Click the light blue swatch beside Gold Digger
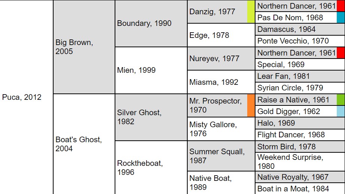This screenshot has height=194, width=345. 341,111
